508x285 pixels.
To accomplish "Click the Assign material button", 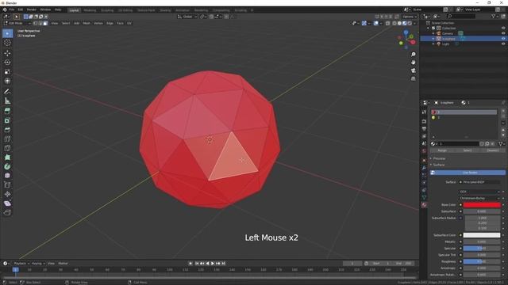I will [x=442, y=150].
